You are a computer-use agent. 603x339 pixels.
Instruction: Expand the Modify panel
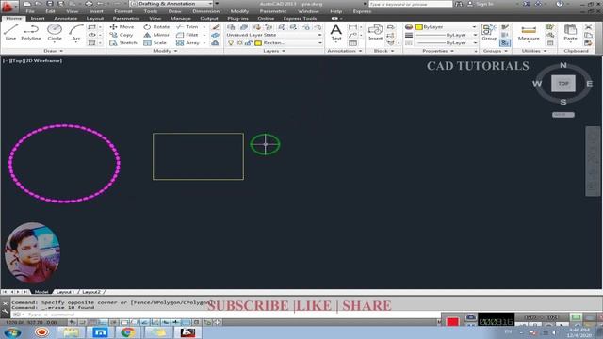(165, 51)
